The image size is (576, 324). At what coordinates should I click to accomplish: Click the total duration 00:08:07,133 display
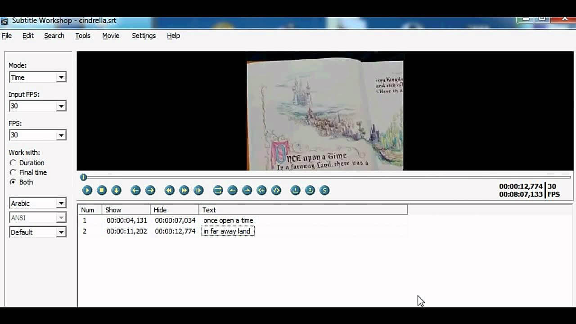(x=521, y=195)
